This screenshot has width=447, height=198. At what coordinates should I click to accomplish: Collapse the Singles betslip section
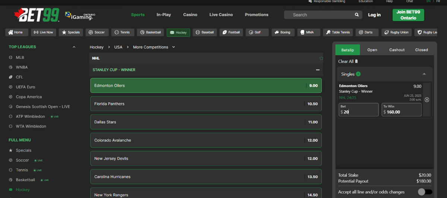pyautogui.click(x=424, y=74)
